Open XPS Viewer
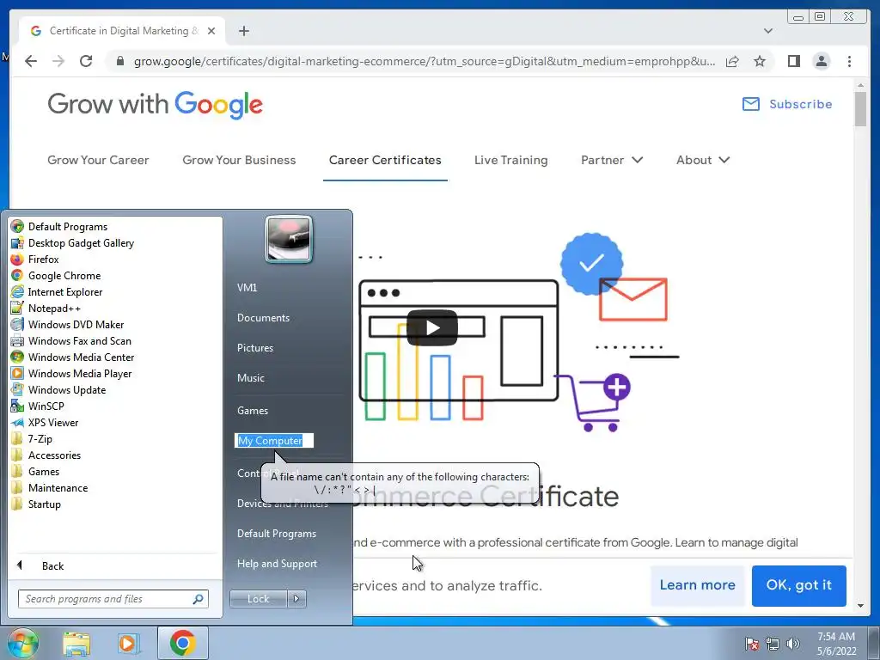Image resolution: width=880 pixels, height=660 pixels. coord(45,423)
